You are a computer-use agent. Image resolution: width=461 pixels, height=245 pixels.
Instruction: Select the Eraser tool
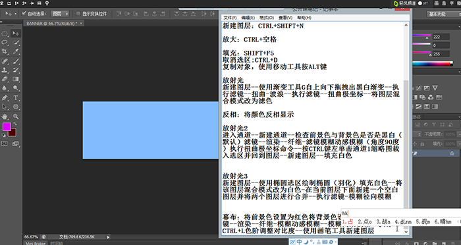point(5,79)
